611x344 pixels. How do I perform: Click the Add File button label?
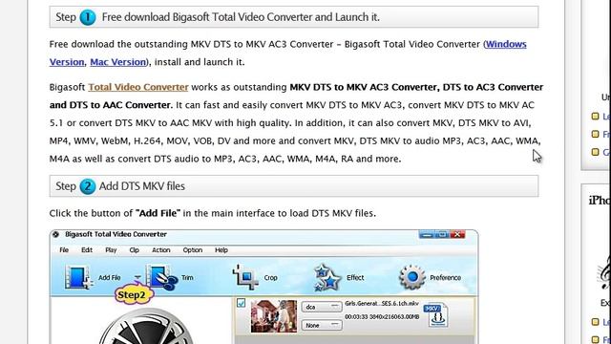point(109,277)
